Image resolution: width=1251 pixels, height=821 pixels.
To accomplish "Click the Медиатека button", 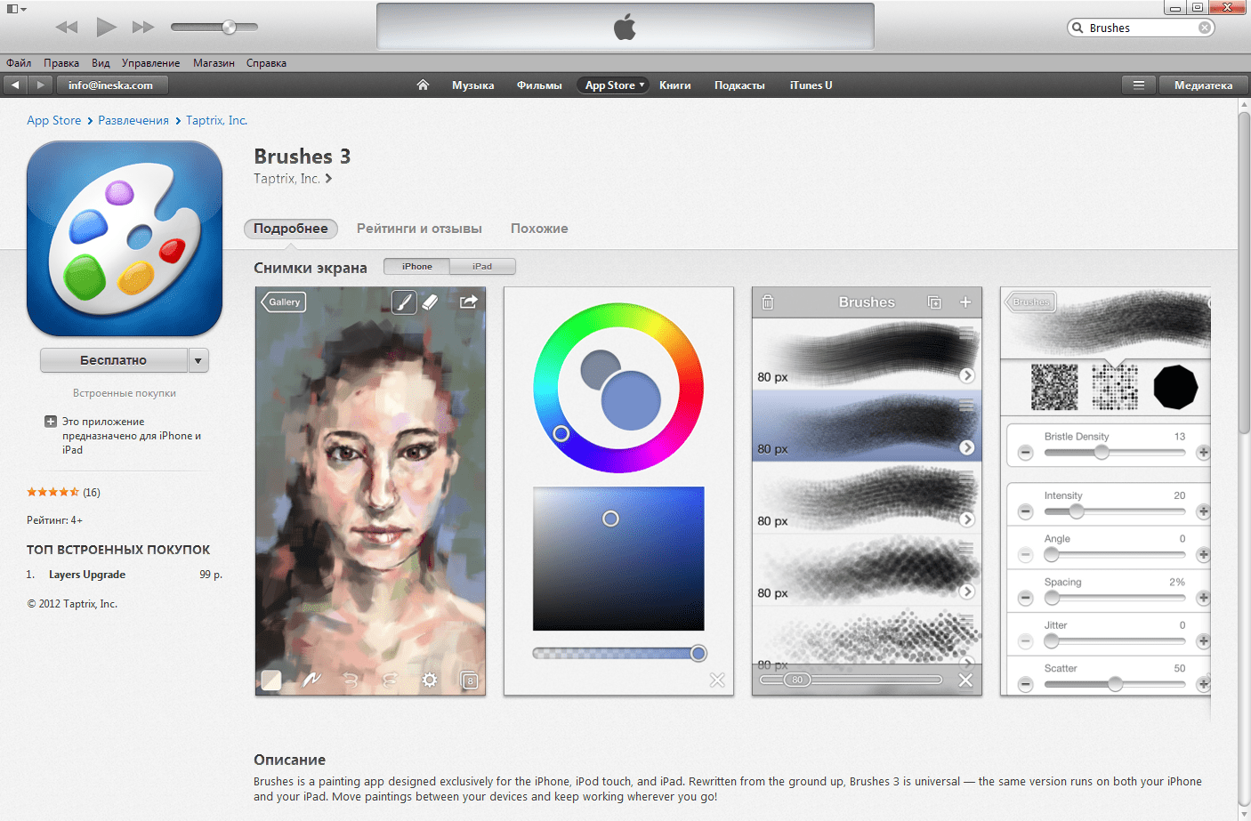I will point(1203,85).
